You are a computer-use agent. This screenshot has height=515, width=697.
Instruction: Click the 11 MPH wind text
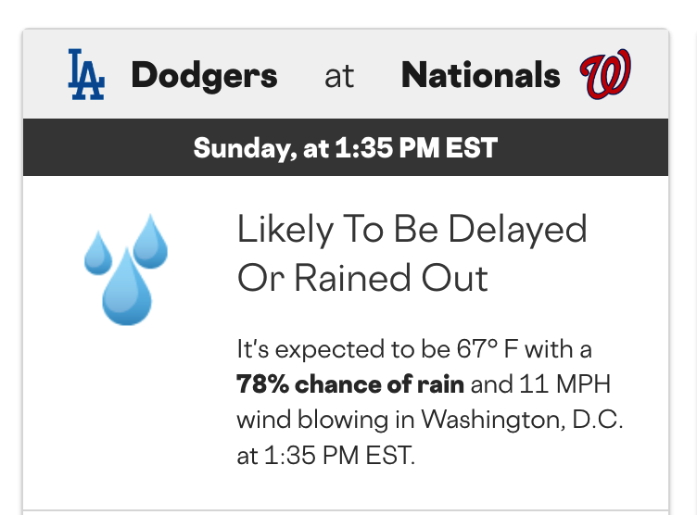(x=562, y=384)
